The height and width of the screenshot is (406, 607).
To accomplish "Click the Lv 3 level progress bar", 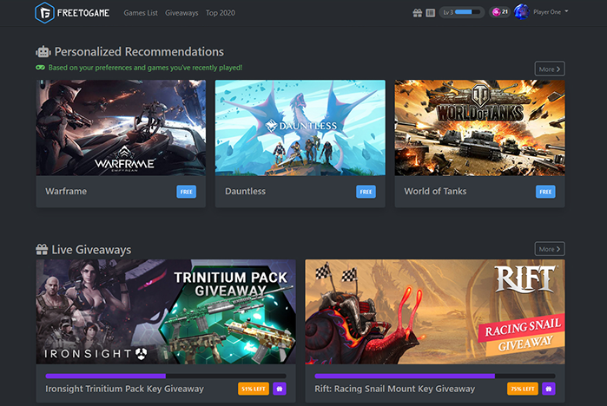I will click(x=461, y=12).
